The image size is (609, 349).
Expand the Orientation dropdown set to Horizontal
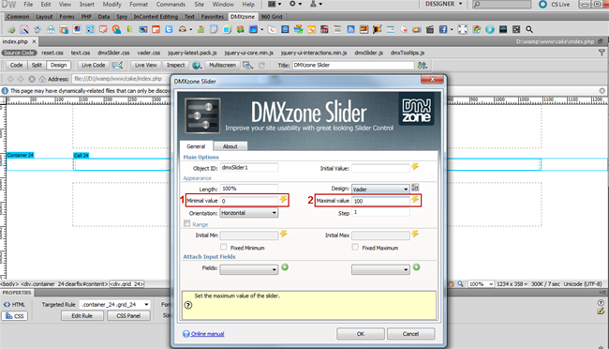pos(248,213)
